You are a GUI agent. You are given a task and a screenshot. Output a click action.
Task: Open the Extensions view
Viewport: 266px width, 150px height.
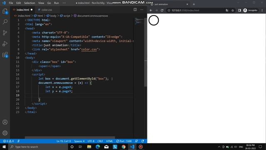tap(5, 55)
